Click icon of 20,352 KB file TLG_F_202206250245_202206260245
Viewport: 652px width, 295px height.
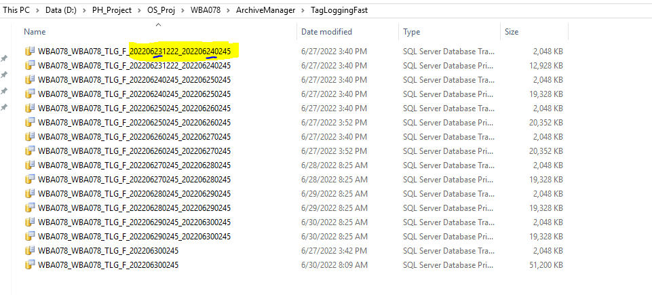pos(30,122)
